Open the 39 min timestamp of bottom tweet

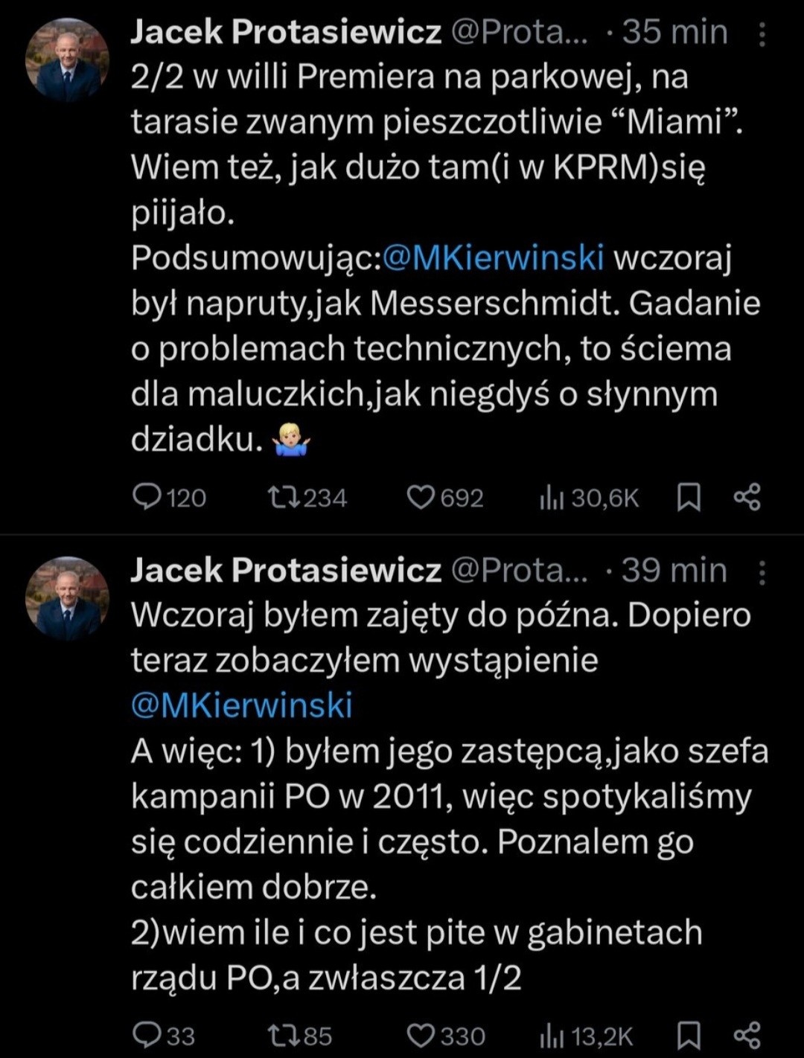[x=674, y=571]
